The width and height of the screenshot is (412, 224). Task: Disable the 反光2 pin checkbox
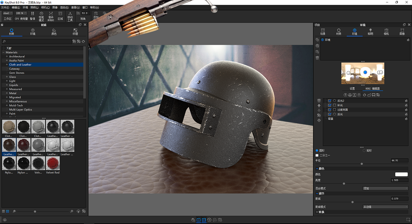[329, 101]
